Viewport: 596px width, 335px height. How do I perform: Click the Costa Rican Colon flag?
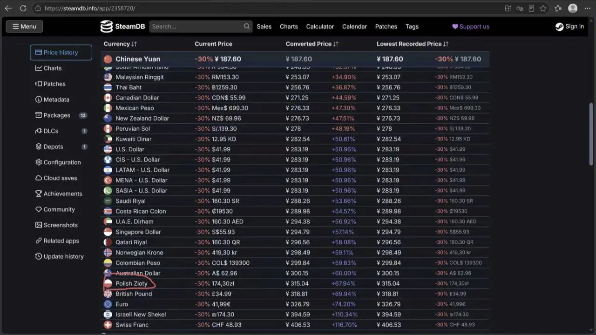[x=108, y=211]
